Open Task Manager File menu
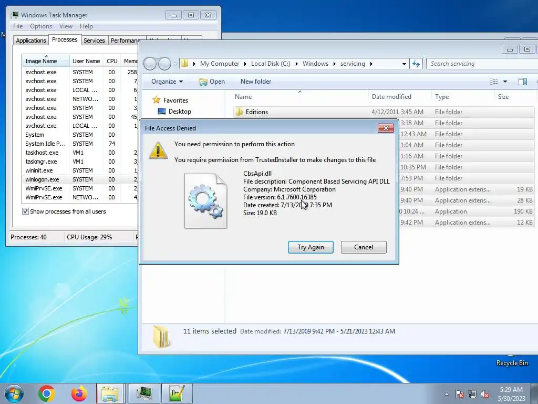 coord(18,26)
